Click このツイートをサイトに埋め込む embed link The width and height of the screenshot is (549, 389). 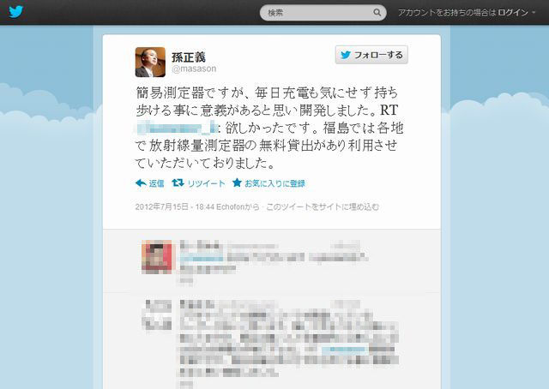point(323,206)
